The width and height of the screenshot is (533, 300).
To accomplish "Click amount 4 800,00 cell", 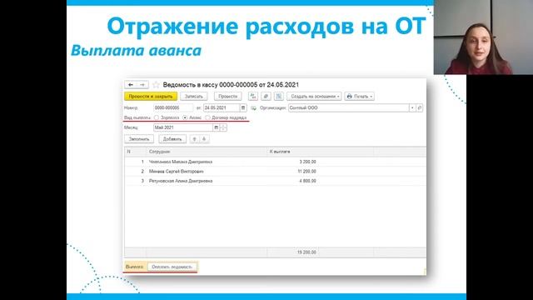I will coord(307,181).
